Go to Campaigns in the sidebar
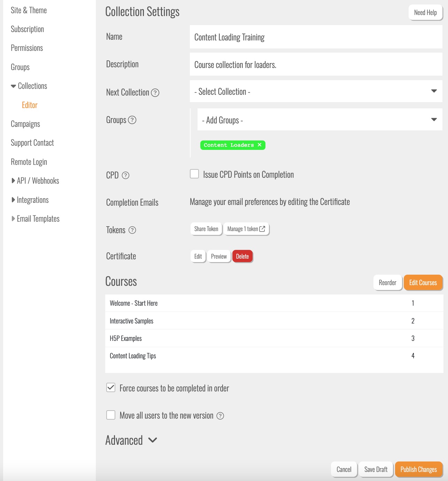Image resolution: width=448 pixels, height=481 pixels. point(25,124)
